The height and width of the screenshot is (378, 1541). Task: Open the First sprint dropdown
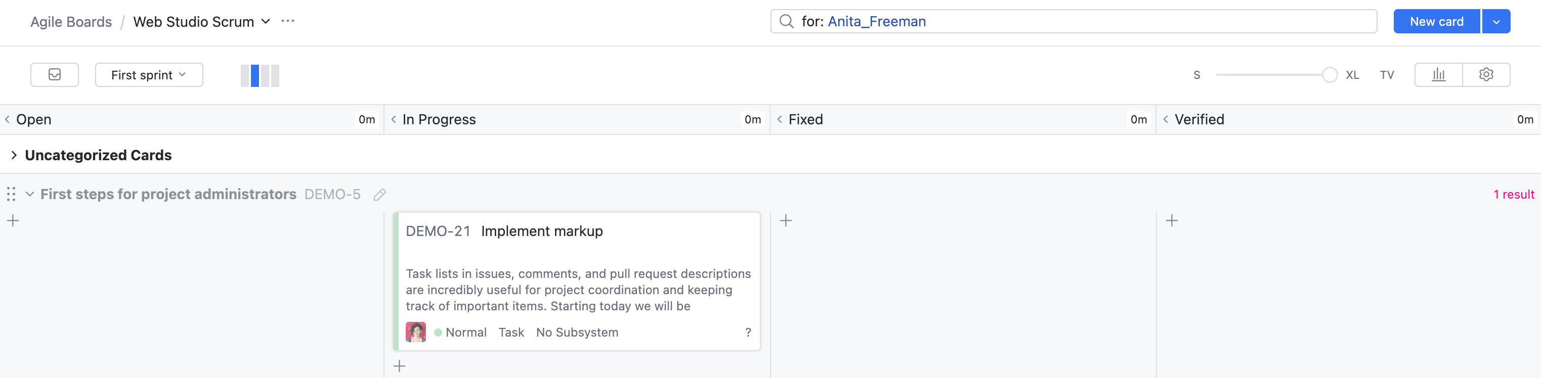coord(149,75)
